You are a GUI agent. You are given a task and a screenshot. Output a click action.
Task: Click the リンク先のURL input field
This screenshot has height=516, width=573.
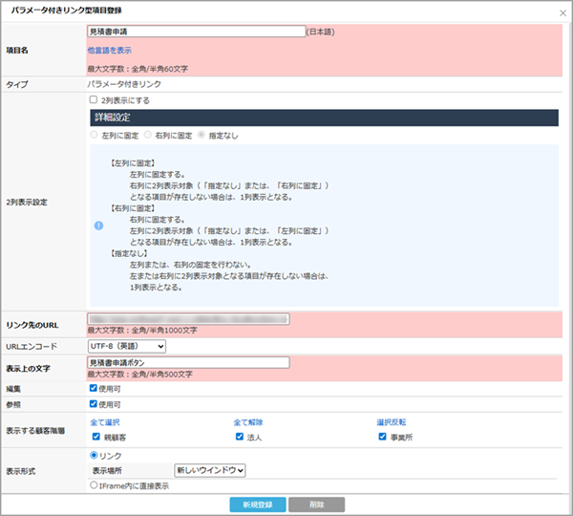coord(188,319)
